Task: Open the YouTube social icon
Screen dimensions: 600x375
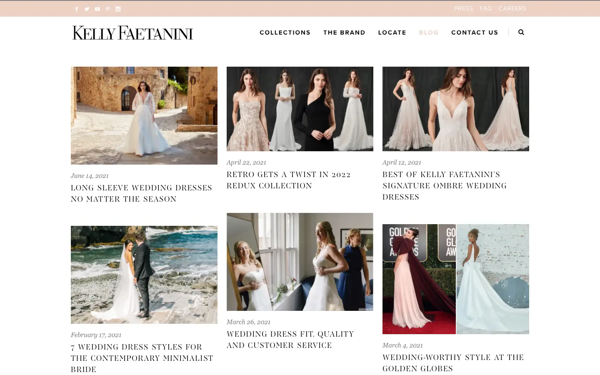Action: 97,9
